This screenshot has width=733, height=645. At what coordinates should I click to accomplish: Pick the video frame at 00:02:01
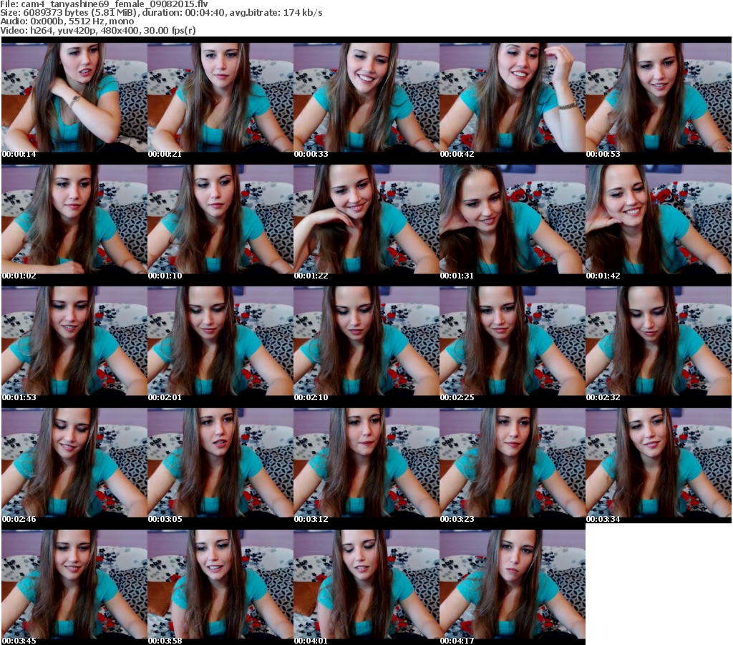[220, 341]
